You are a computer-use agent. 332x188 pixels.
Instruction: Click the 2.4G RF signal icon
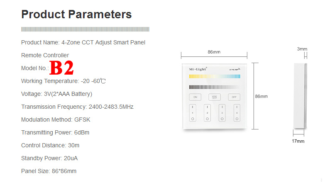[x=235, y=69]
